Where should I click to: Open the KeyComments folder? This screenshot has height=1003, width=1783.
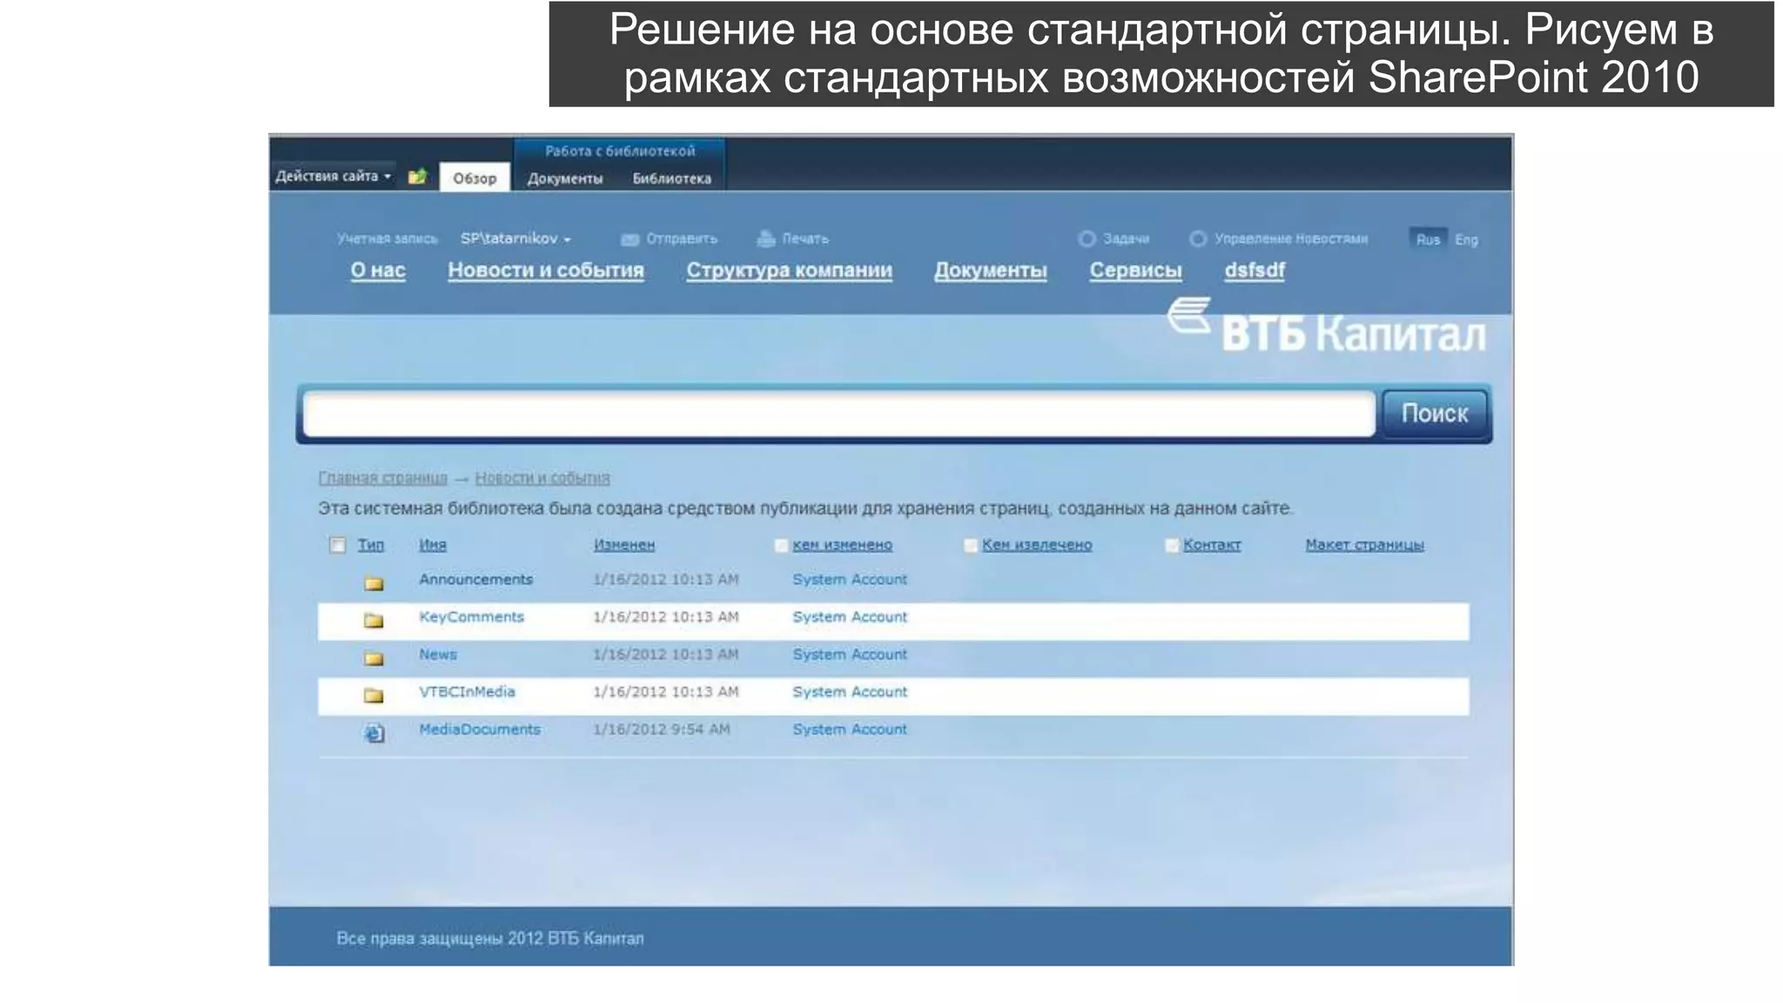point(472,616)
